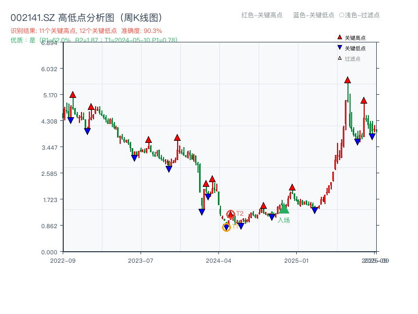Click the leftmost red high-point triangle at 2022-09
The height and width of the screenshot is (314, 418).
coord(72,95)
